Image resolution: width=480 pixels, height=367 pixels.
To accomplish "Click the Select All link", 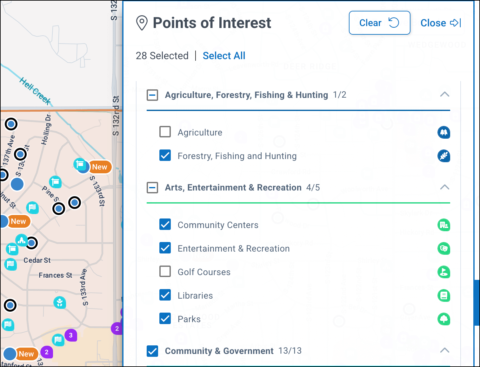I will (224, 56).
